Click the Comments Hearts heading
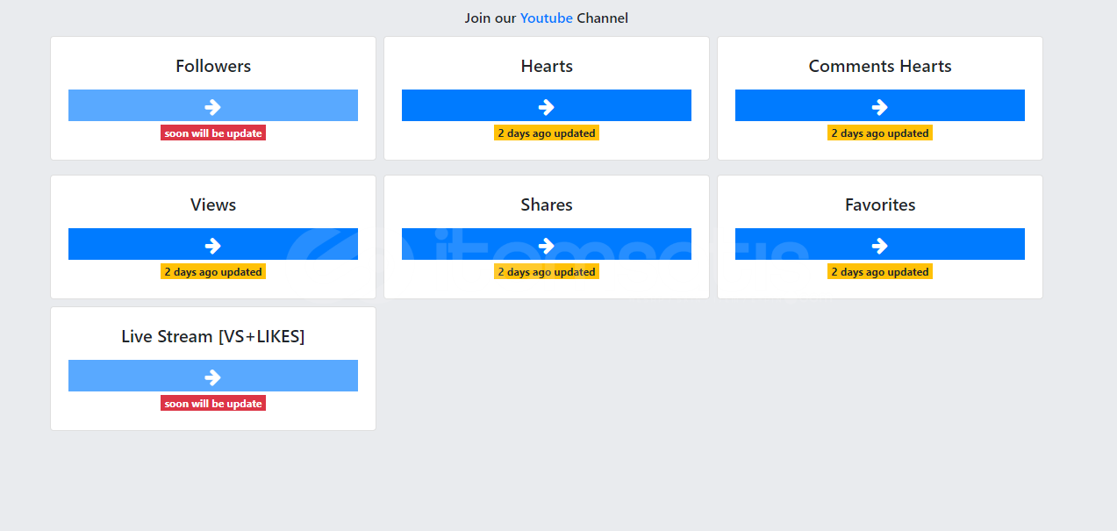The height and width of the screenshot is (531, 1117). [880, 67]
